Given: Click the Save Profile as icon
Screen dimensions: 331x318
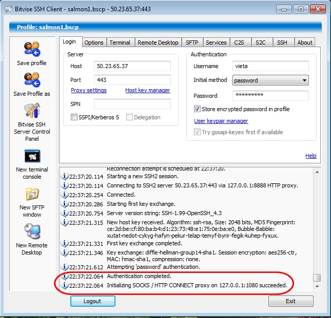Looking at the screenshot, I should (32, 79).
